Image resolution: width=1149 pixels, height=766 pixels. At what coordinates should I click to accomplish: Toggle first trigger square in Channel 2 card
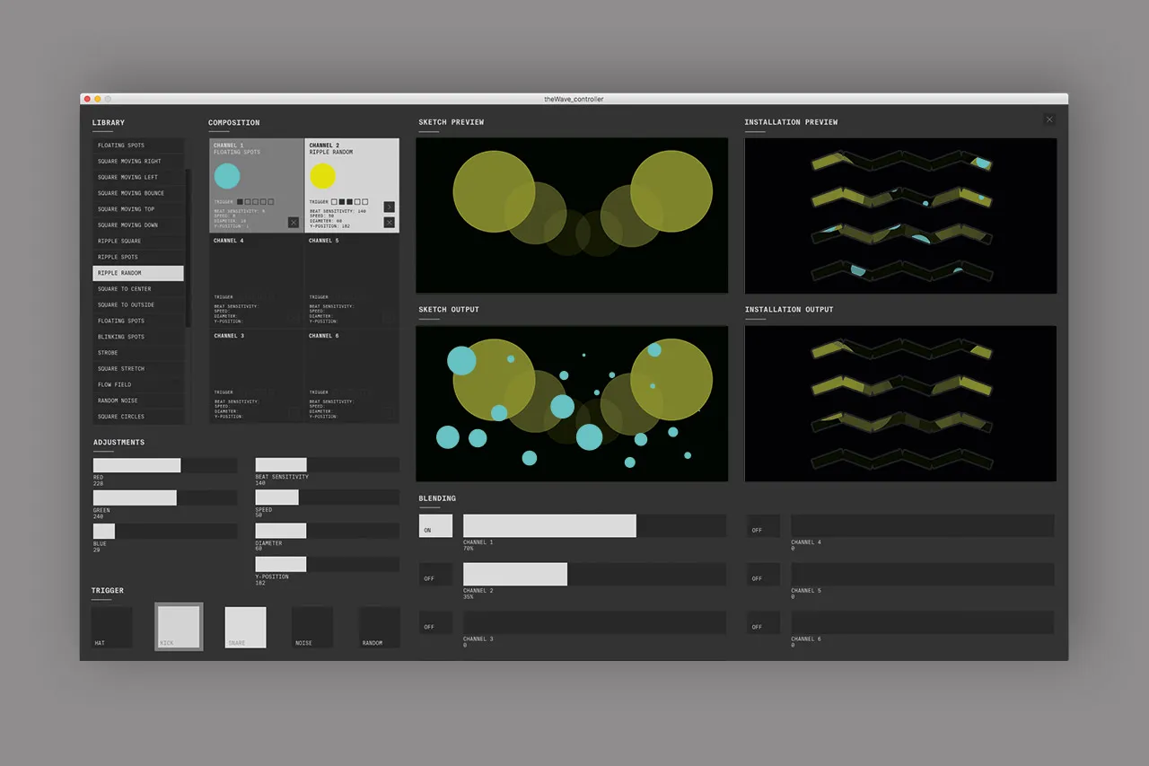(x=335, y=202)
